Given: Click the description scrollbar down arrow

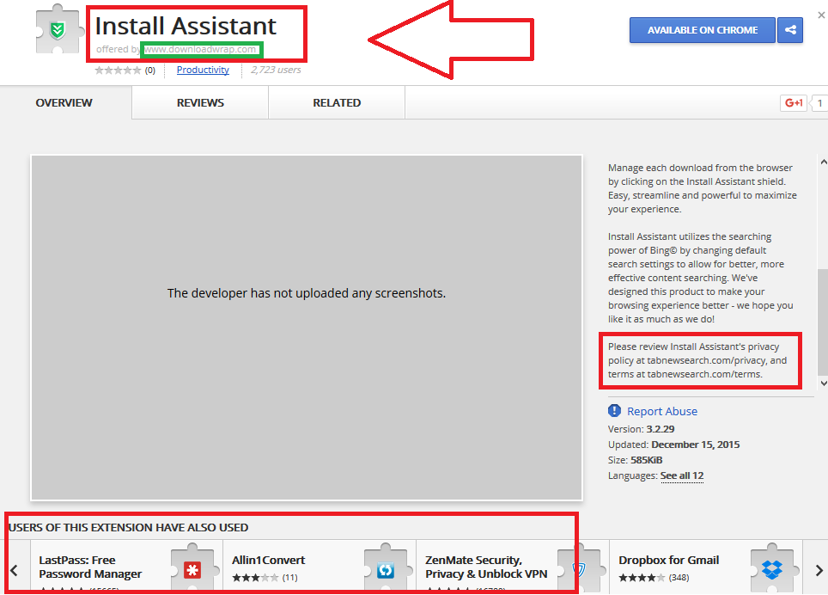Looking at the screenshot, I should [x=823, y=383].
